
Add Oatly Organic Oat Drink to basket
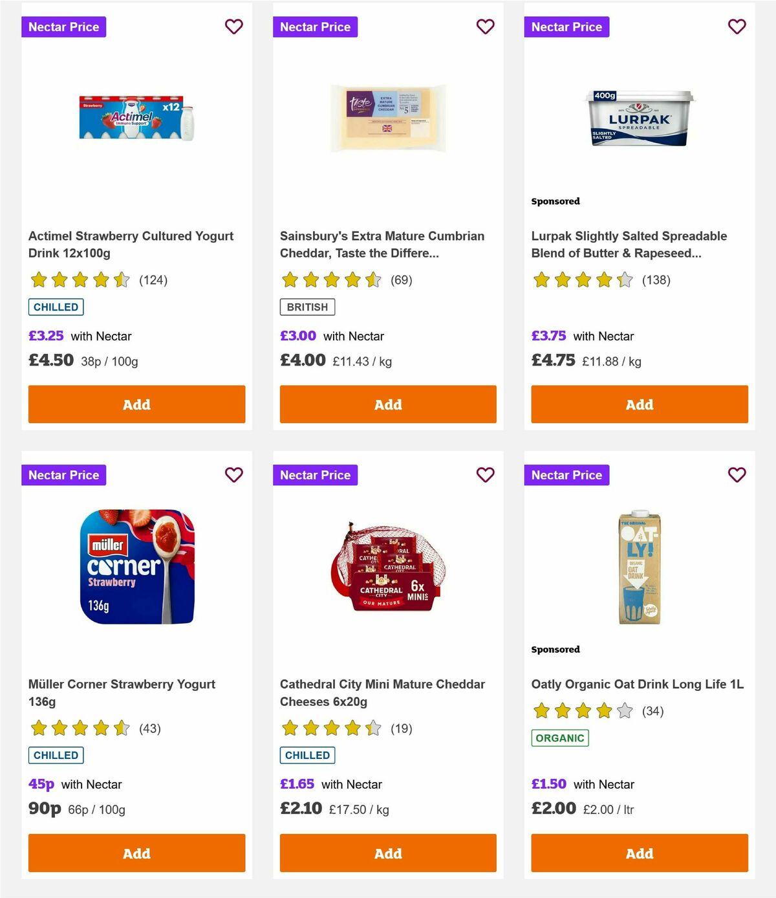(x=639, y=853)
